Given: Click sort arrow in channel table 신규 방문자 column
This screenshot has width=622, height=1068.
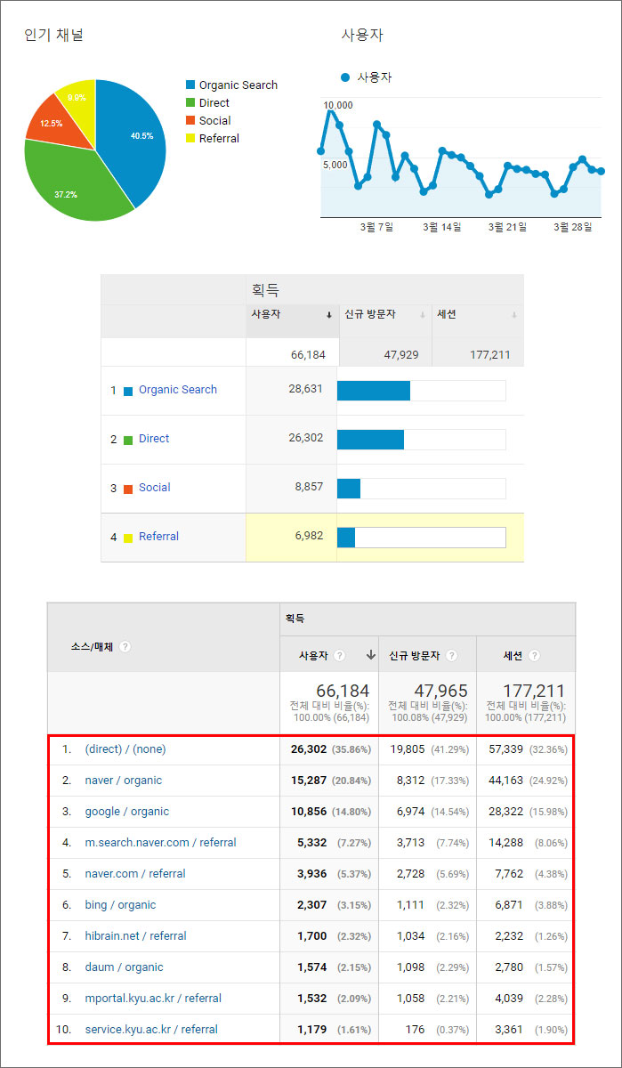Looking at the screenshot, I should pos(423,315).
